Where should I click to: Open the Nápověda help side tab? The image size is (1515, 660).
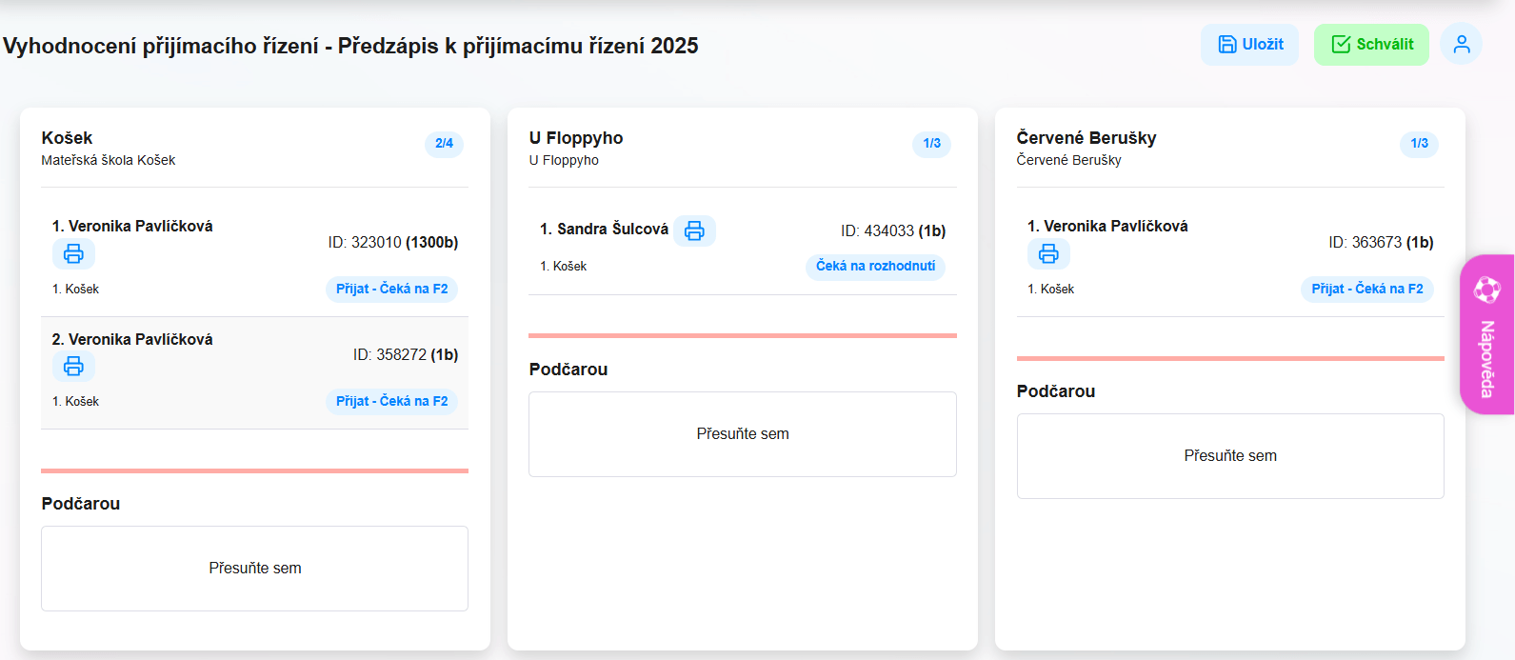pyautogui.click(x=1486, y=334)
